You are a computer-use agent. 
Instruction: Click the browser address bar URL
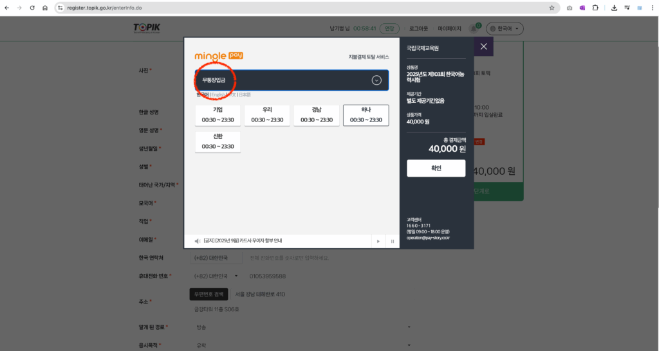[x=104, y=8]
